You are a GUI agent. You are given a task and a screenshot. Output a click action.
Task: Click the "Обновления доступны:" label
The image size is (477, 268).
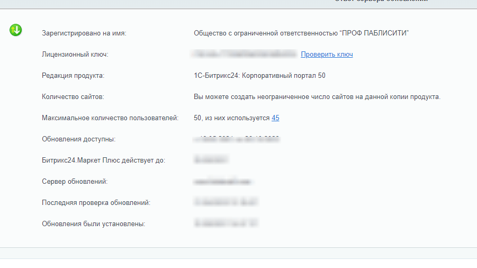click(x=79, y=139)
